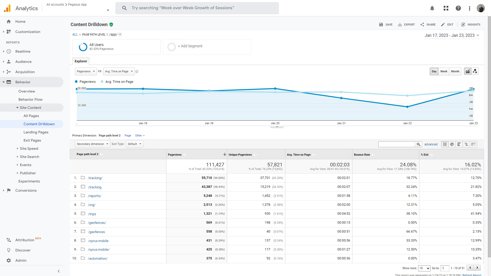Focus the table filter search field
This screenshot has width=491, height=276.
(397, 144)
